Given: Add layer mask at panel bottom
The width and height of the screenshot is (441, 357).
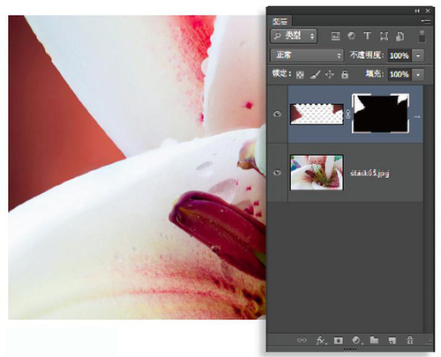Looking at the screenshot, I should click(x=338, y=340).
